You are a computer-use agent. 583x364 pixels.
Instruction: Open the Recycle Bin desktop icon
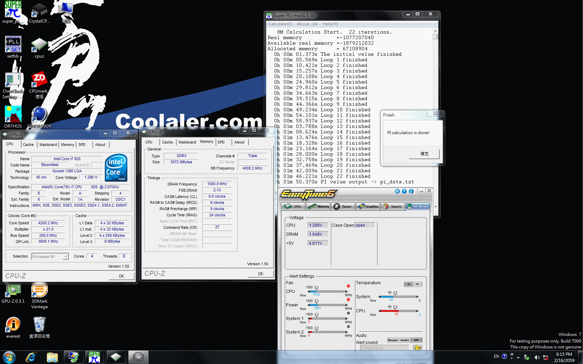pyautogui.click(x=39, y=328)
